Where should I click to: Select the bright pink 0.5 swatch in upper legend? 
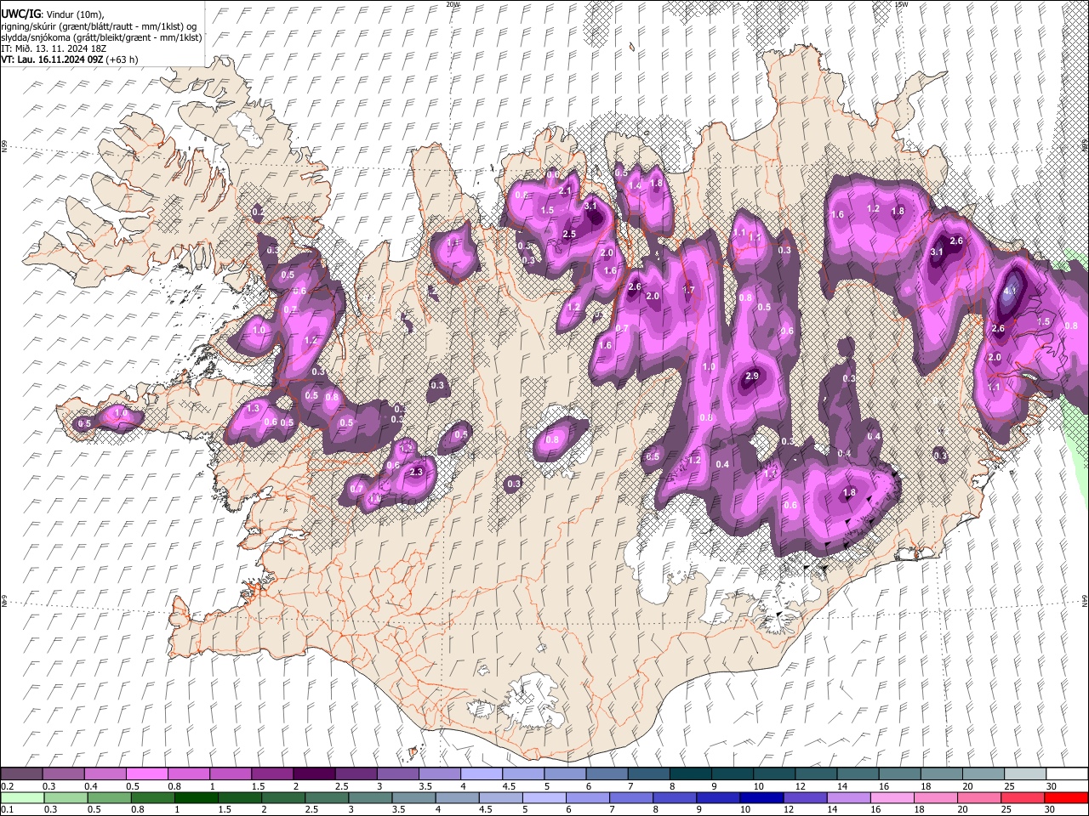coord(146,774)
